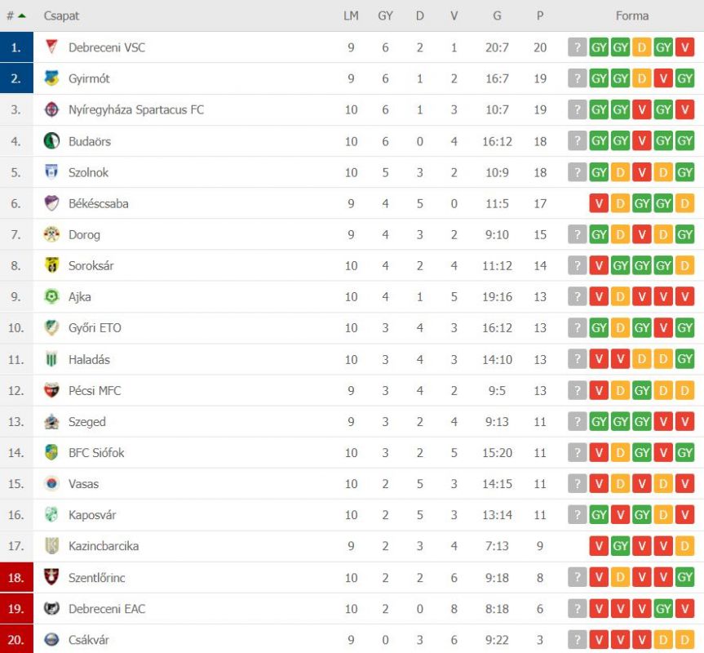
Task: Open the Nyíregyháza Spartacus FC team link
Action: (x=136, y=109)
